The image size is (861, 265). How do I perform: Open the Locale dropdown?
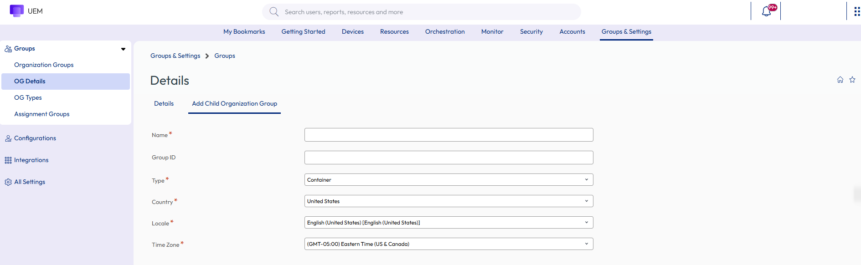point(449,223)
